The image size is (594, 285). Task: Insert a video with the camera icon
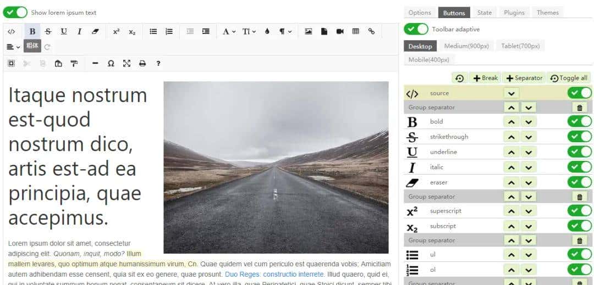340,32
